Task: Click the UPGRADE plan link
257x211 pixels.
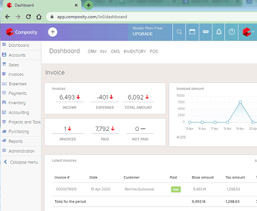Action: [143, 34]
